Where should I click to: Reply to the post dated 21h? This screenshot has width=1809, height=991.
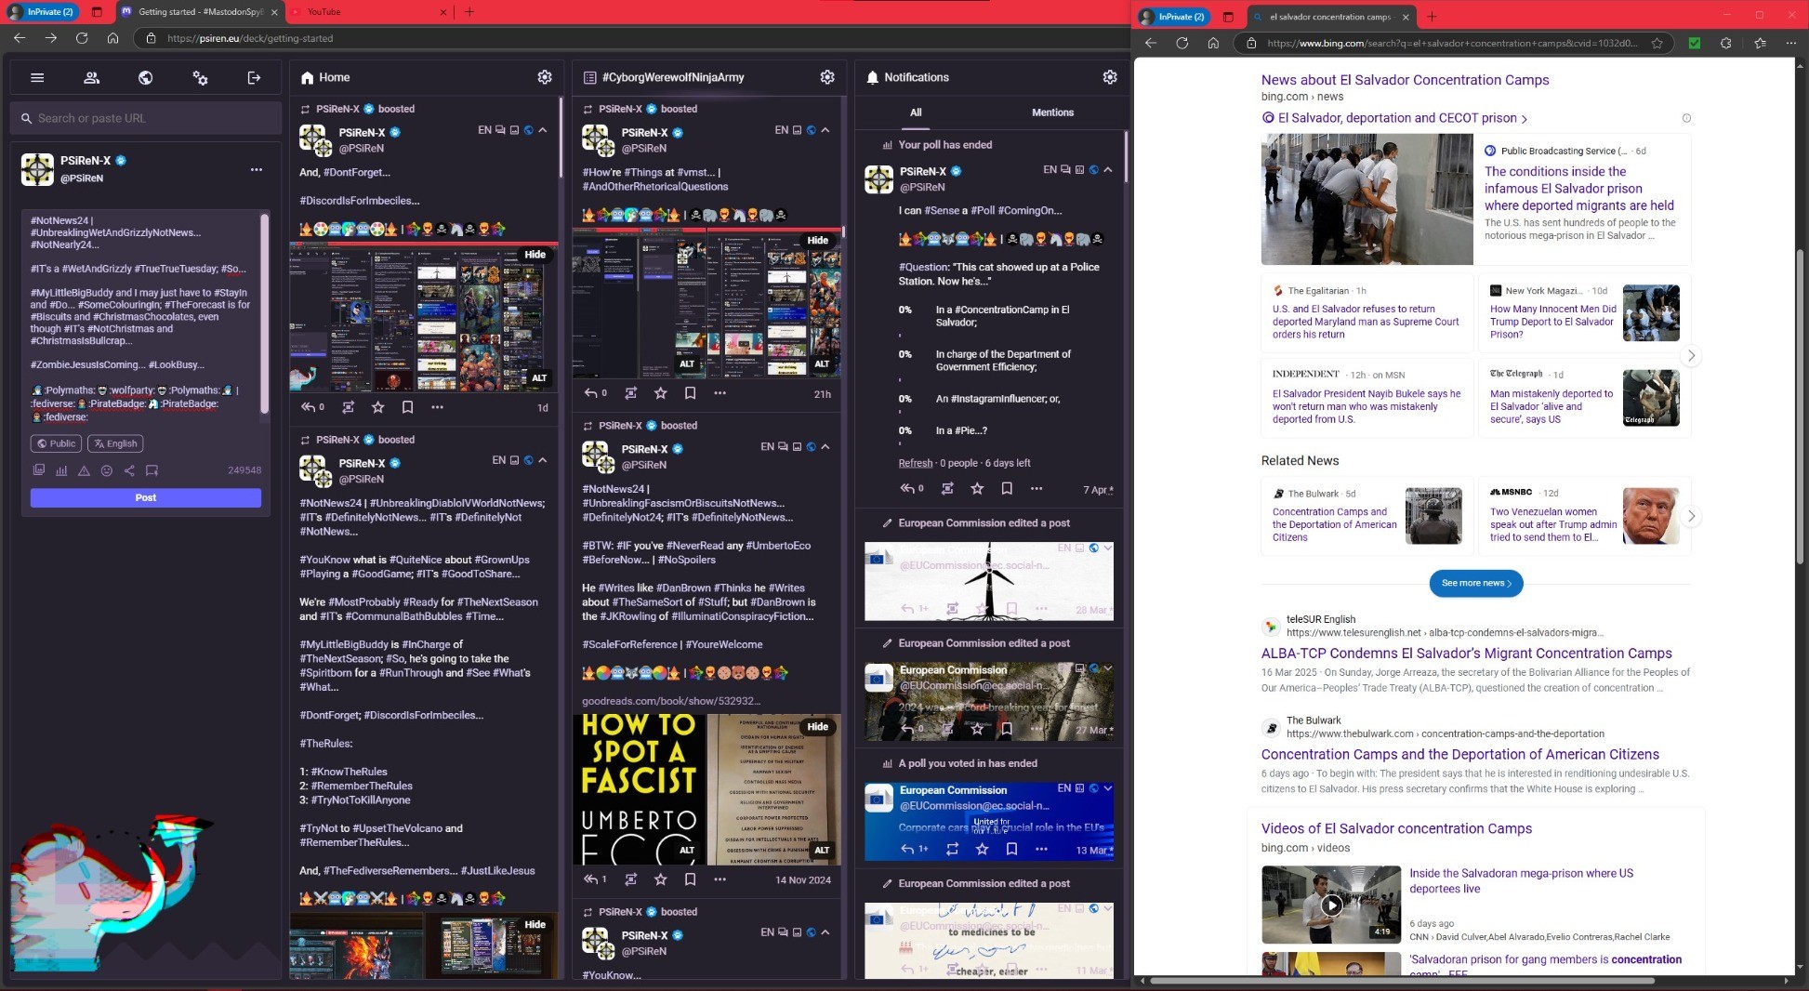pyautogui.click(x=591, y=393)
